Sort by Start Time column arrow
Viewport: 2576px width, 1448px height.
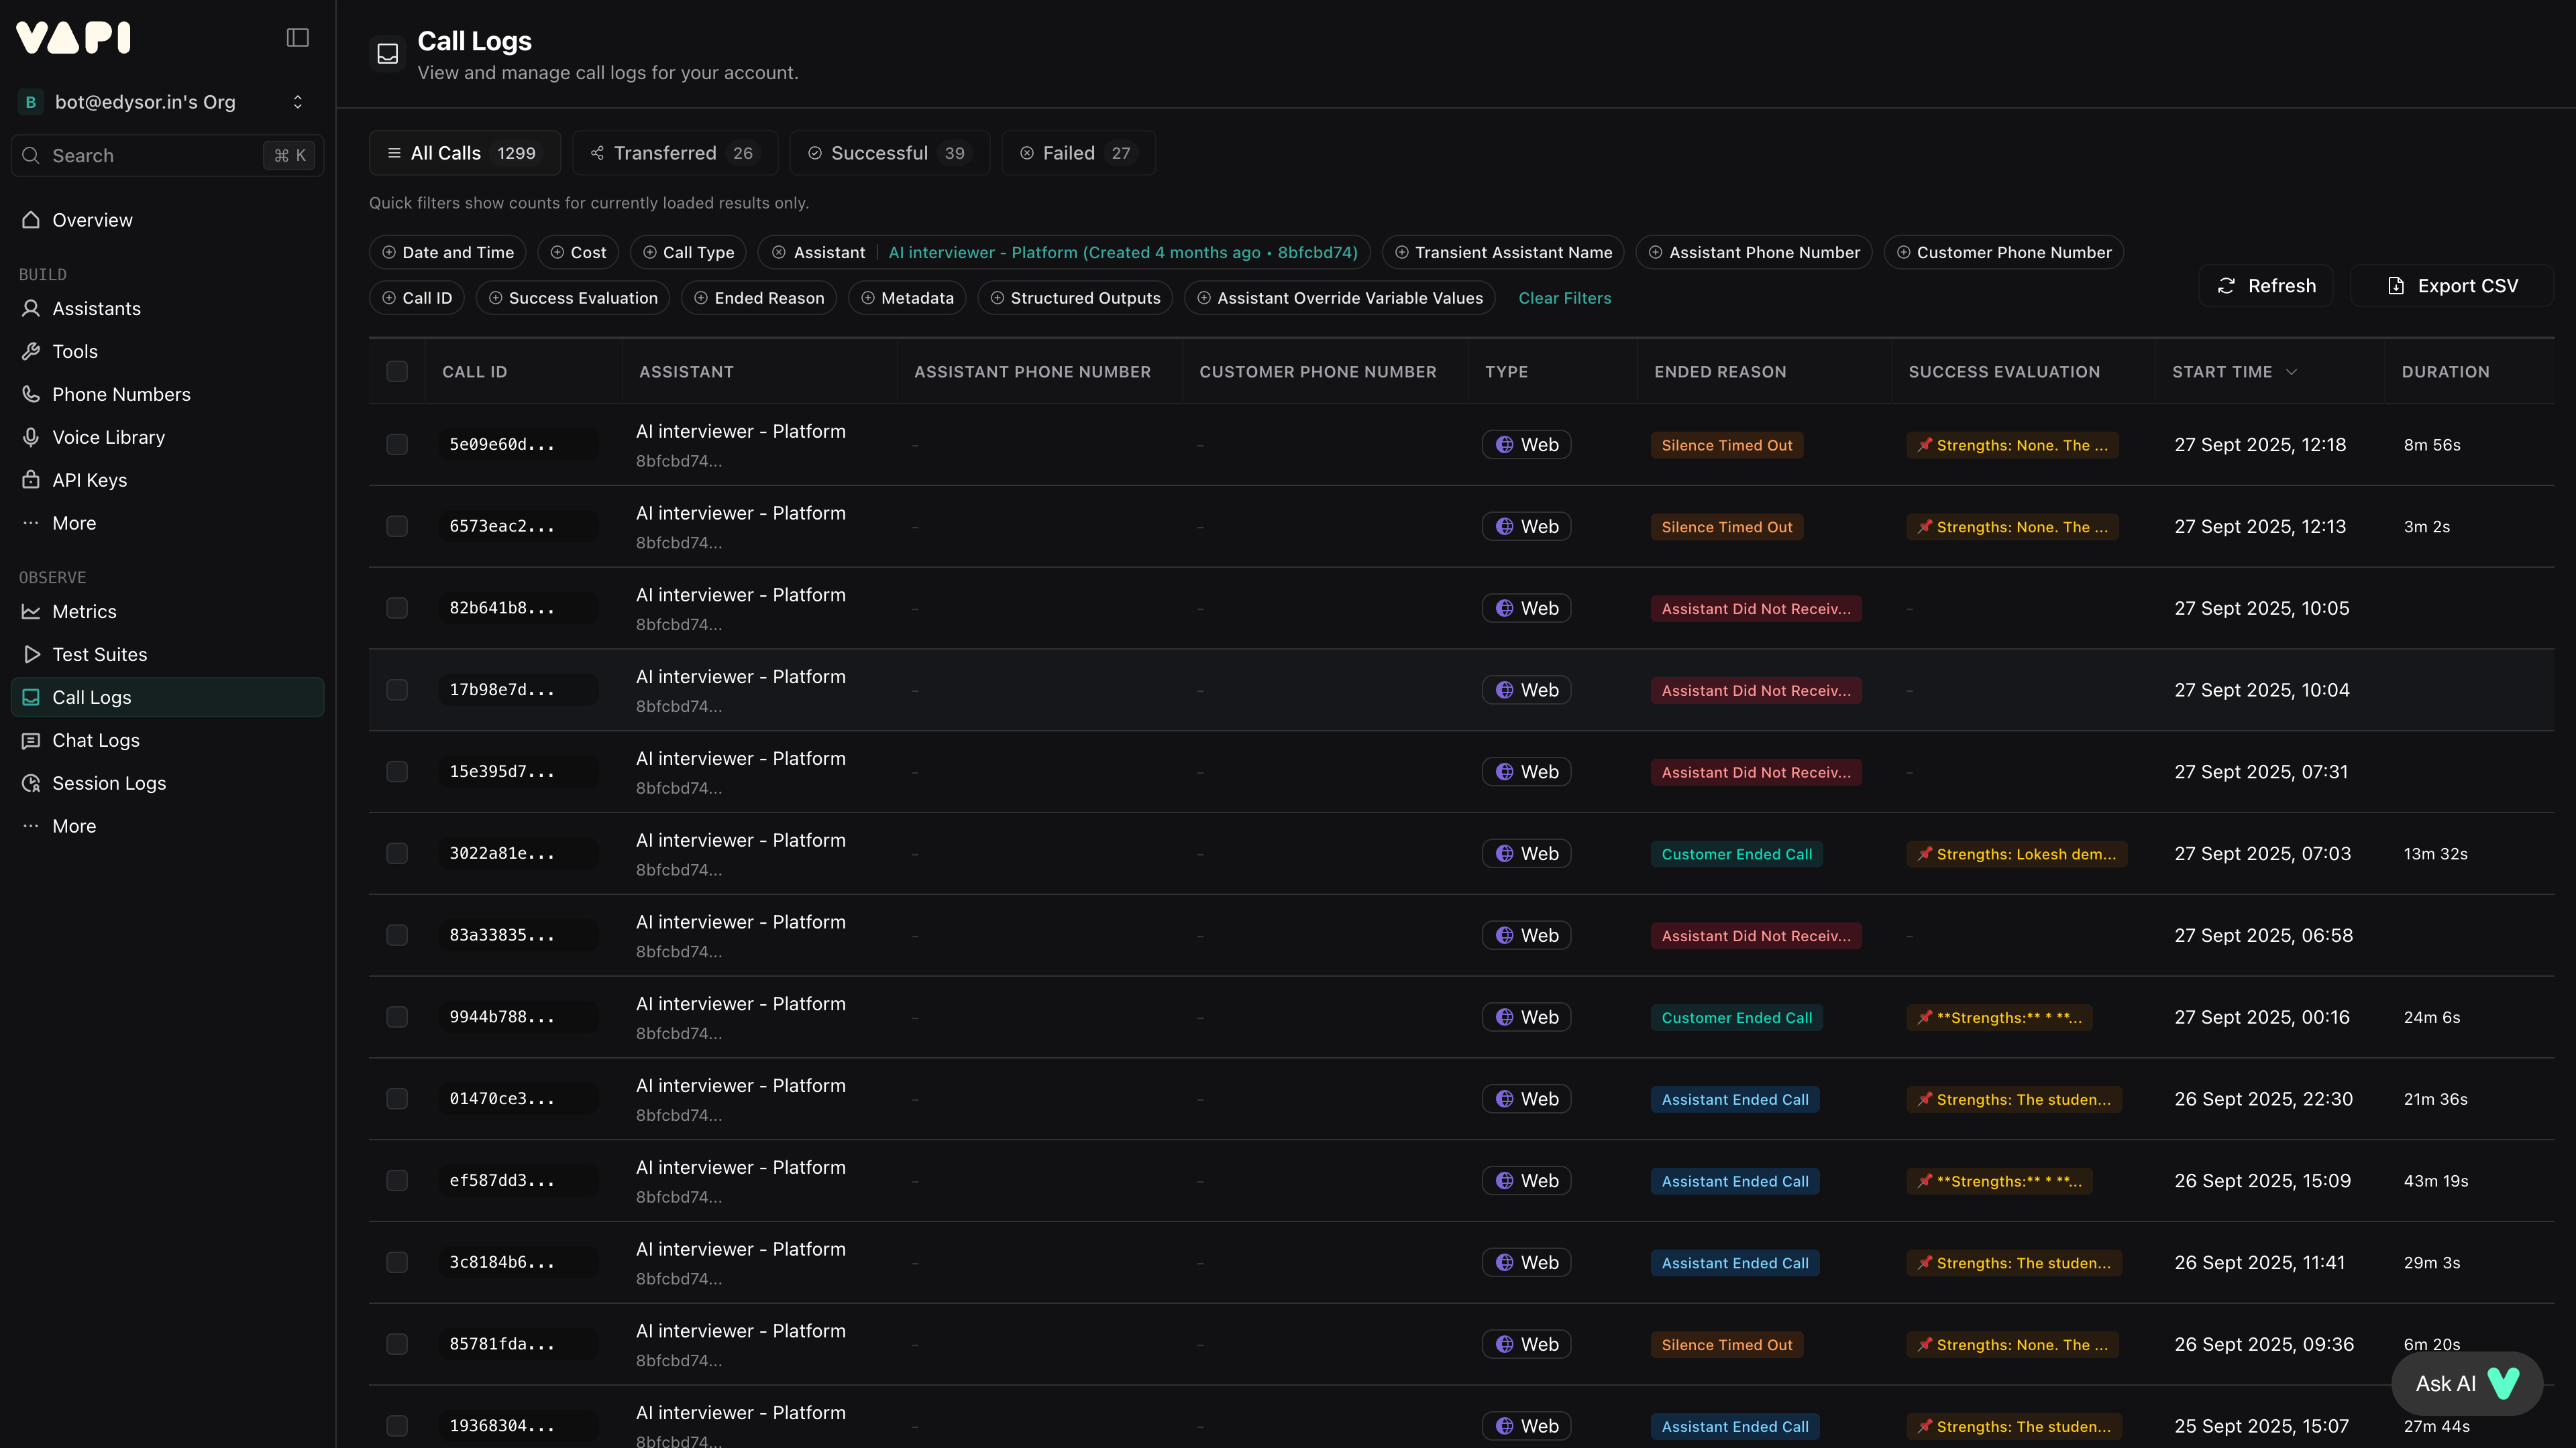(2291, 372)
